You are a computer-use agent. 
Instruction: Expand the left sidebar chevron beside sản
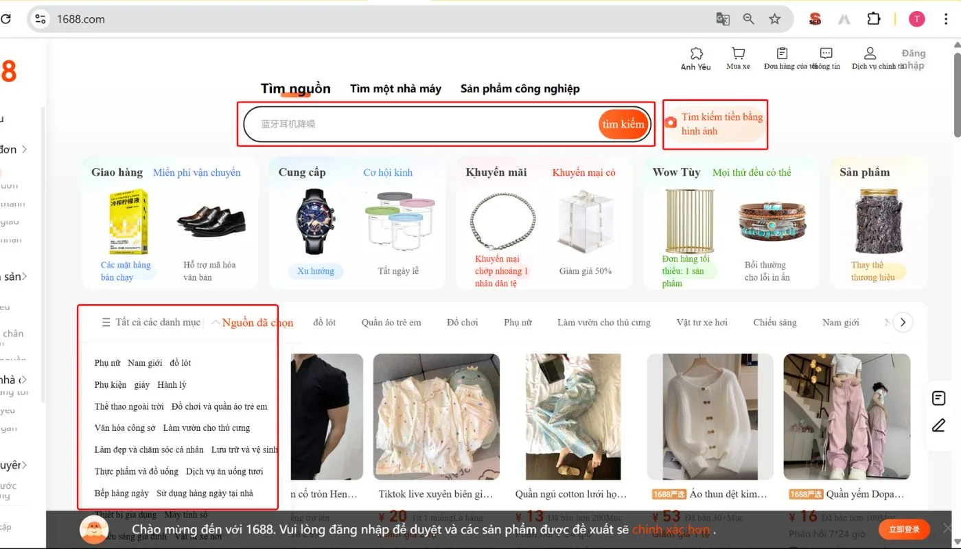25,277
